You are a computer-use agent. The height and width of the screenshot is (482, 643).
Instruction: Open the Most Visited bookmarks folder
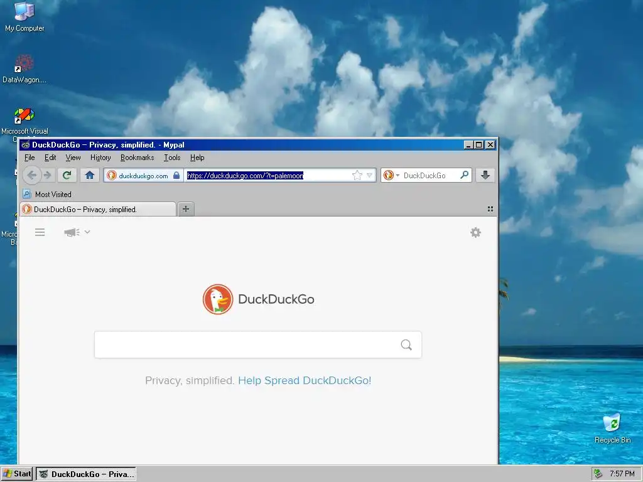pos(47,195)
